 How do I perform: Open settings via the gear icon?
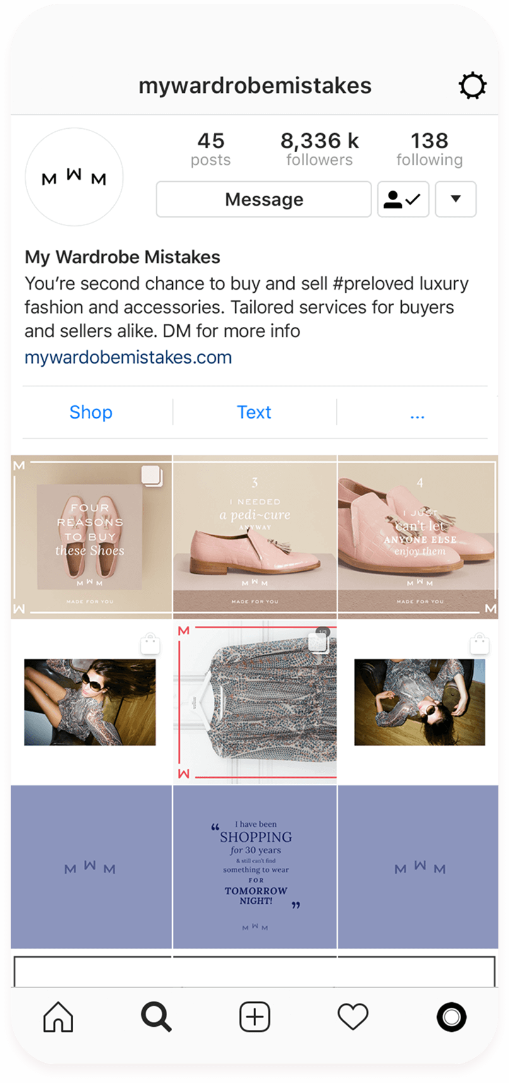(472, 86)
